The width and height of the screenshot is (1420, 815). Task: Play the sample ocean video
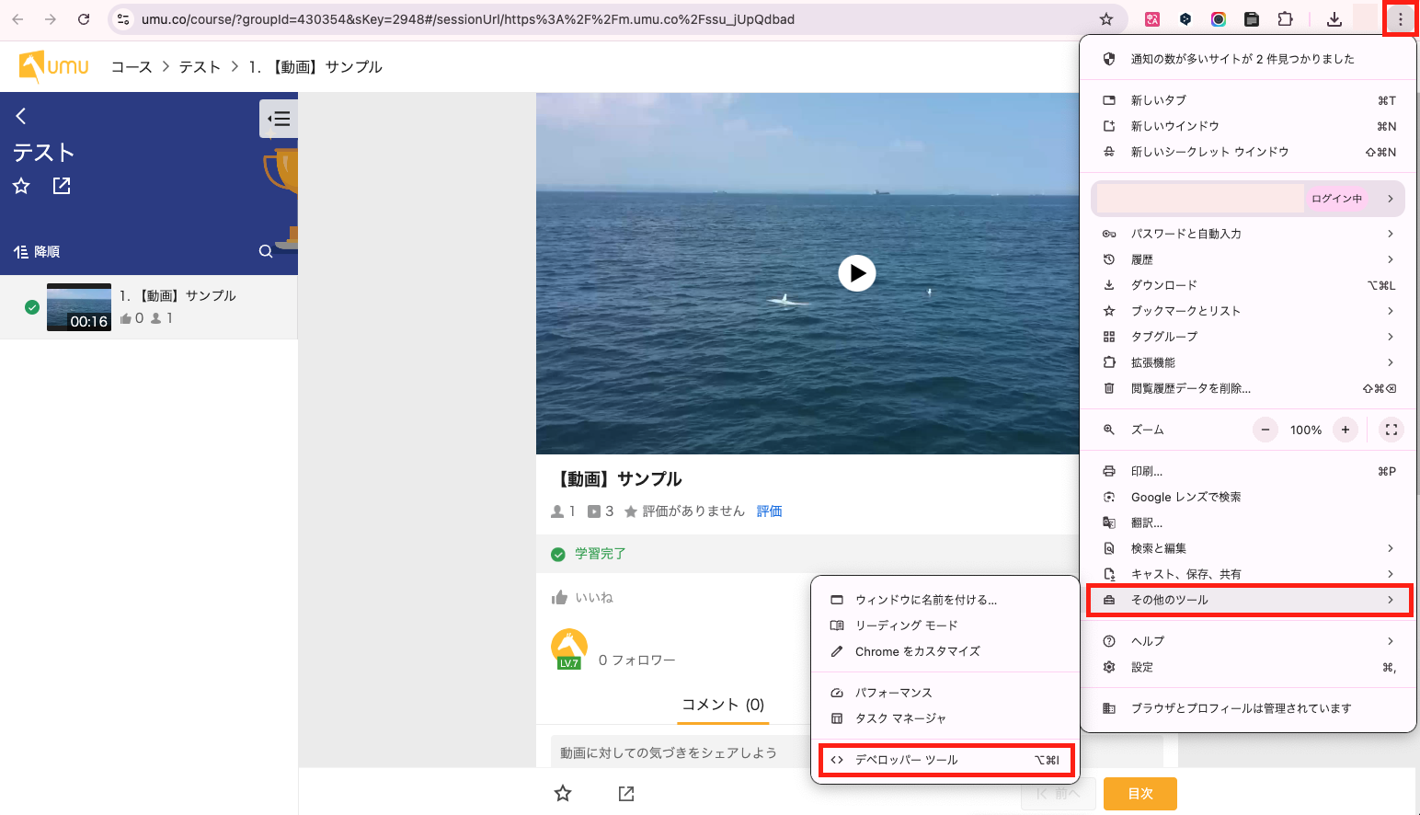coord(856,273)
